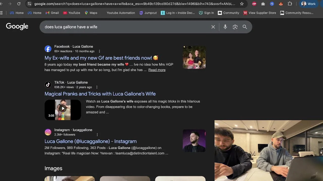This screenshot has height=181, width=323.
Task: Start voice search with microphone icon
Action: click(225, 27)
